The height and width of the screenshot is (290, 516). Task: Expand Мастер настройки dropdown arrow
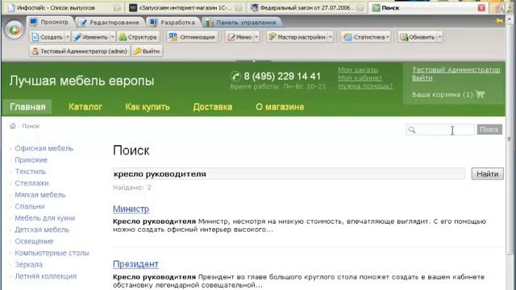tap(331, 37)
